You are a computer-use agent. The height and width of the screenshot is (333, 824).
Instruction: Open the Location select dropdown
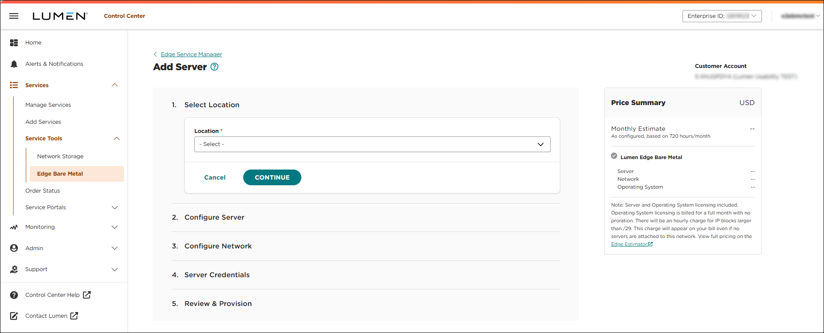pos(372,144)
